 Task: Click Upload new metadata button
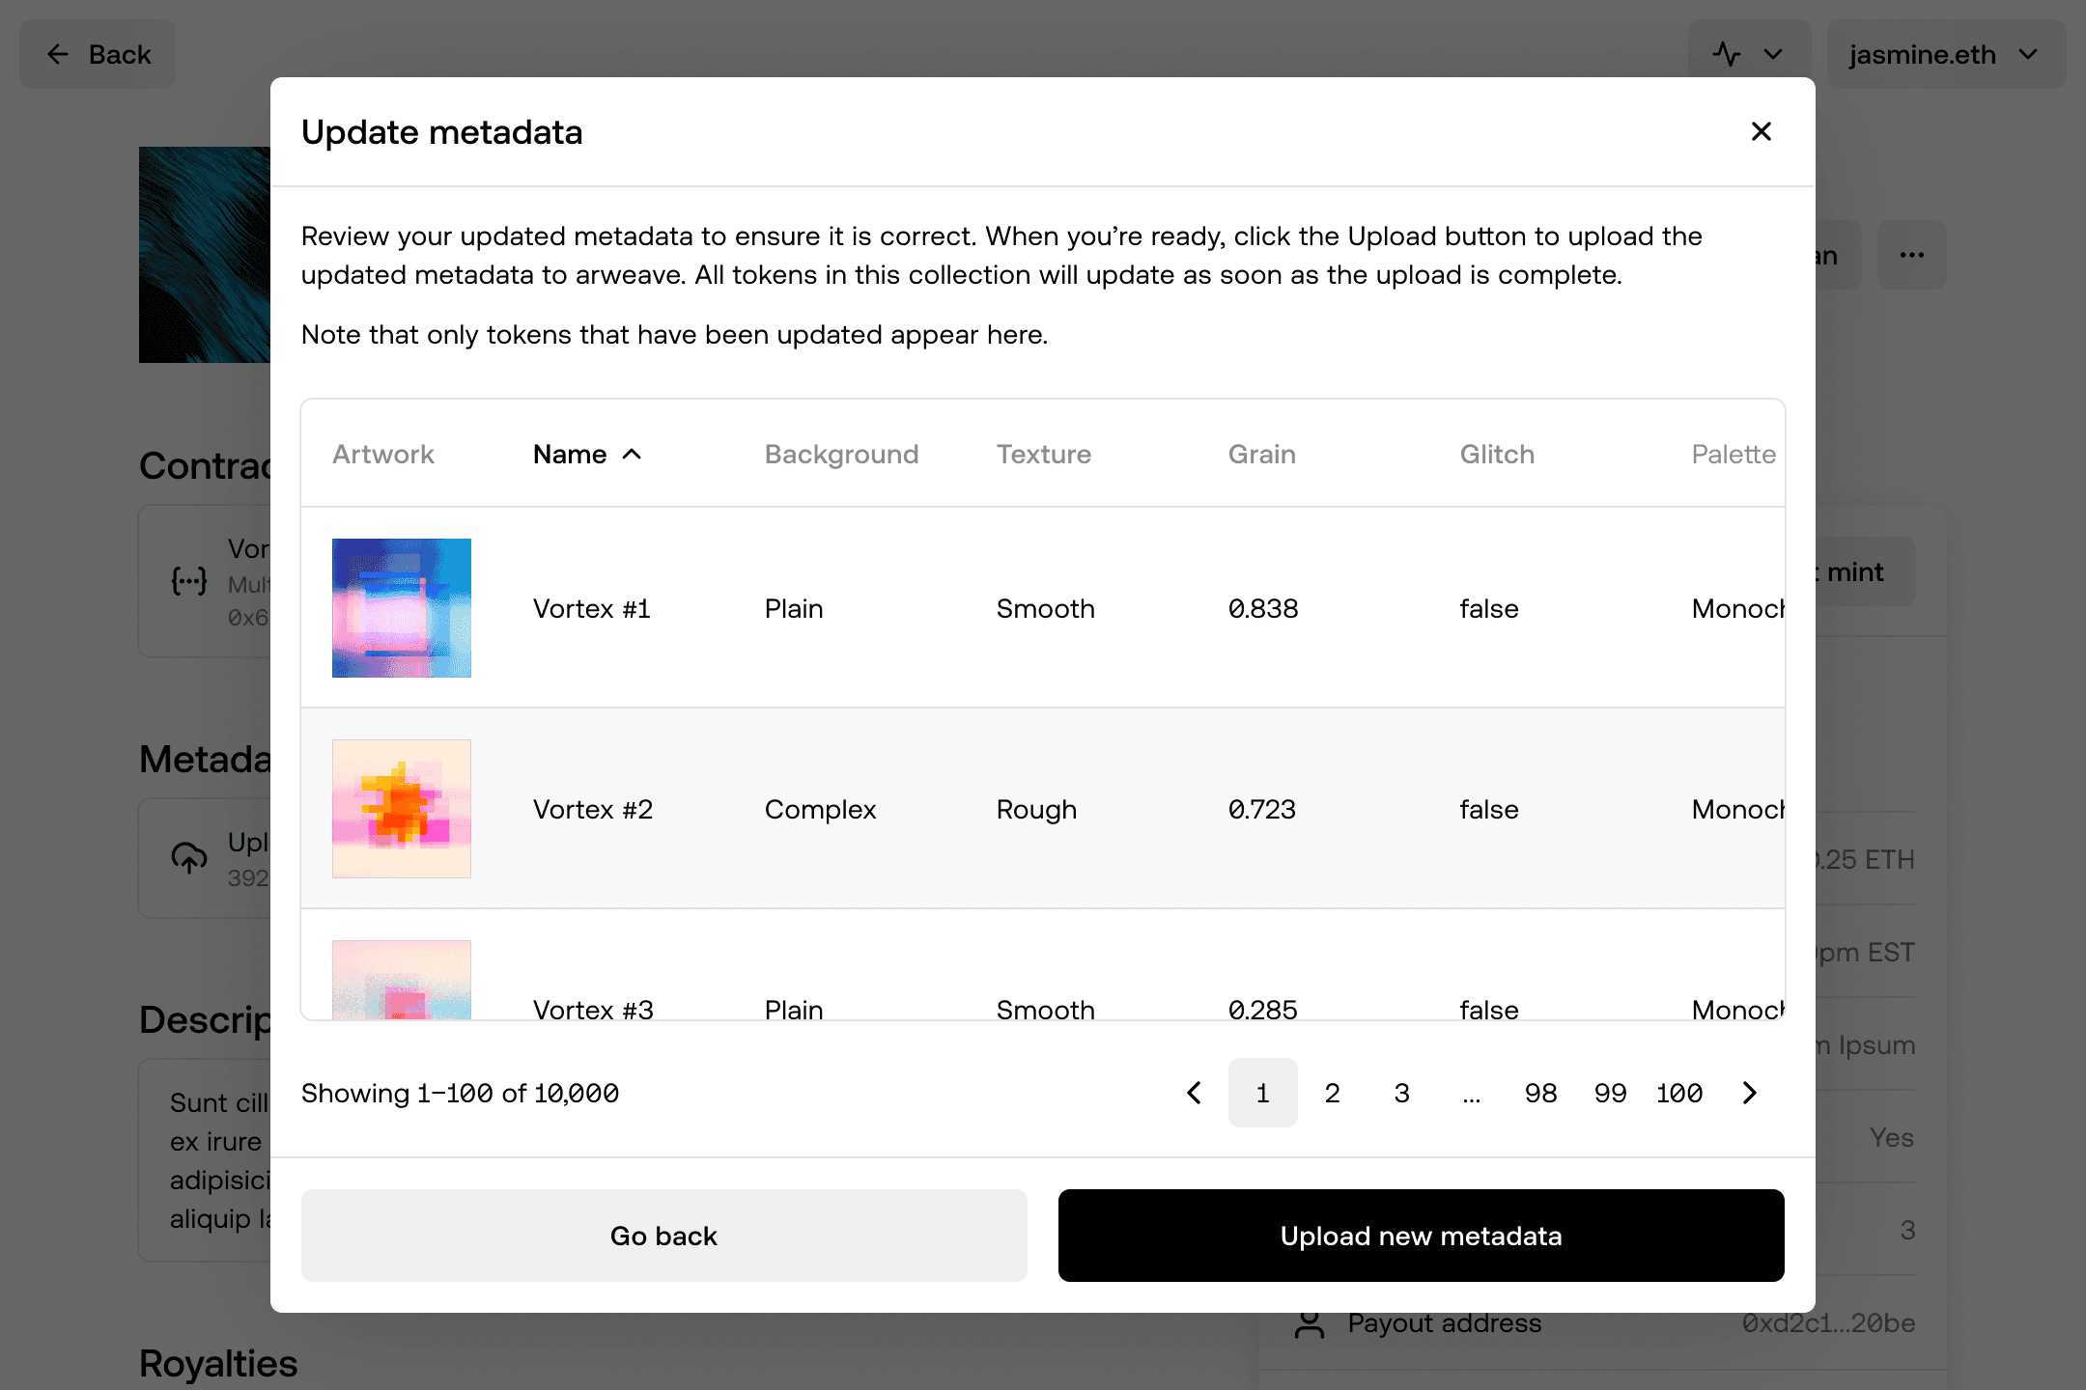[x=1421, y=1236]
